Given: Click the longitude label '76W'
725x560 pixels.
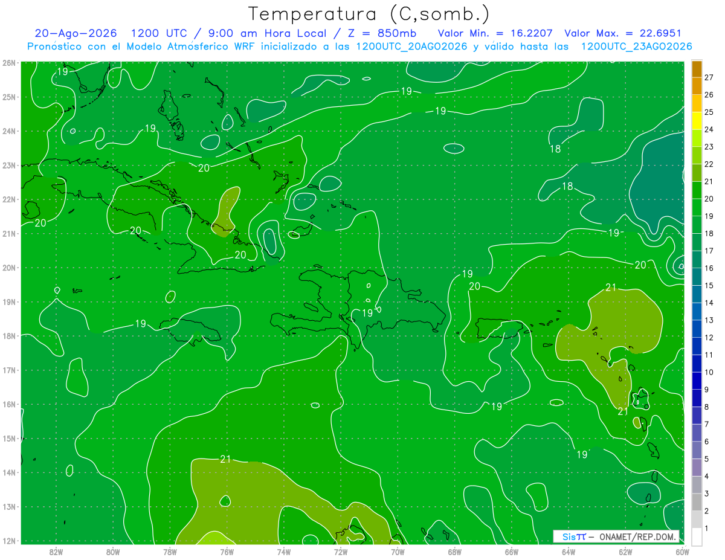Looking at the screenshot, I should [x=227, y=552].
